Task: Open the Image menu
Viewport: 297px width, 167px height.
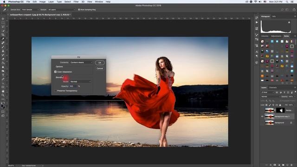Action: click(42, 2)
